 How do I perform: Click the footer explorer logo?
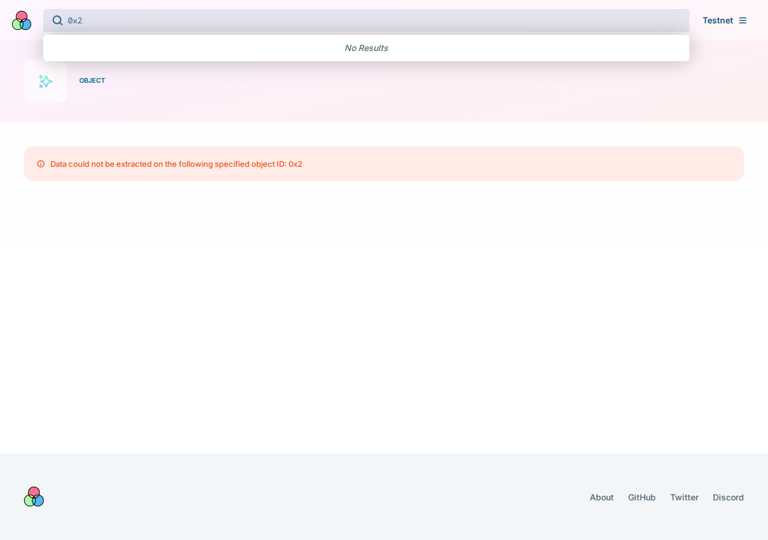[x=34, y=497]
